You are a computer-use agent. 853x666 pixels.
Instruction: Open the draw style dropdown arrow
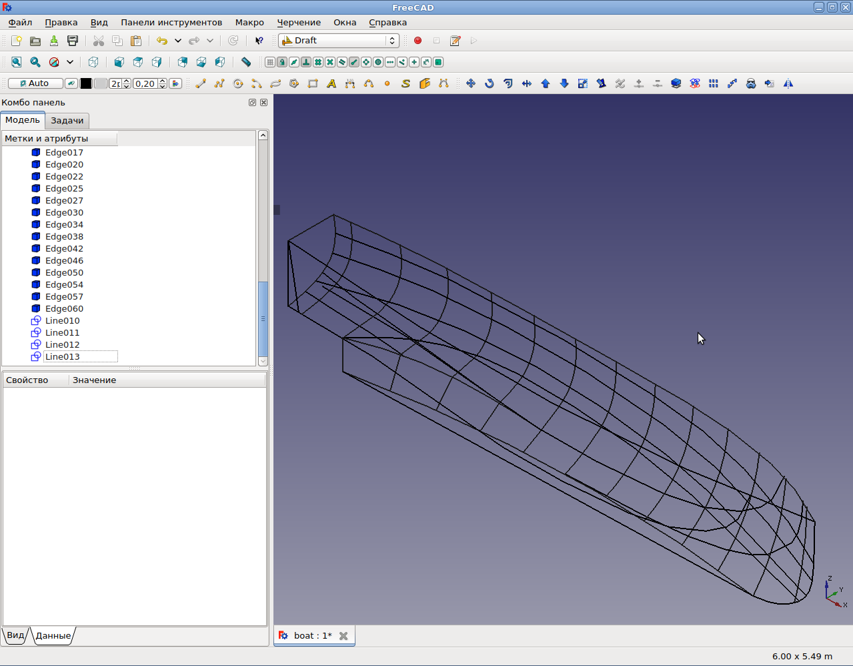click(x=70, y=62)
